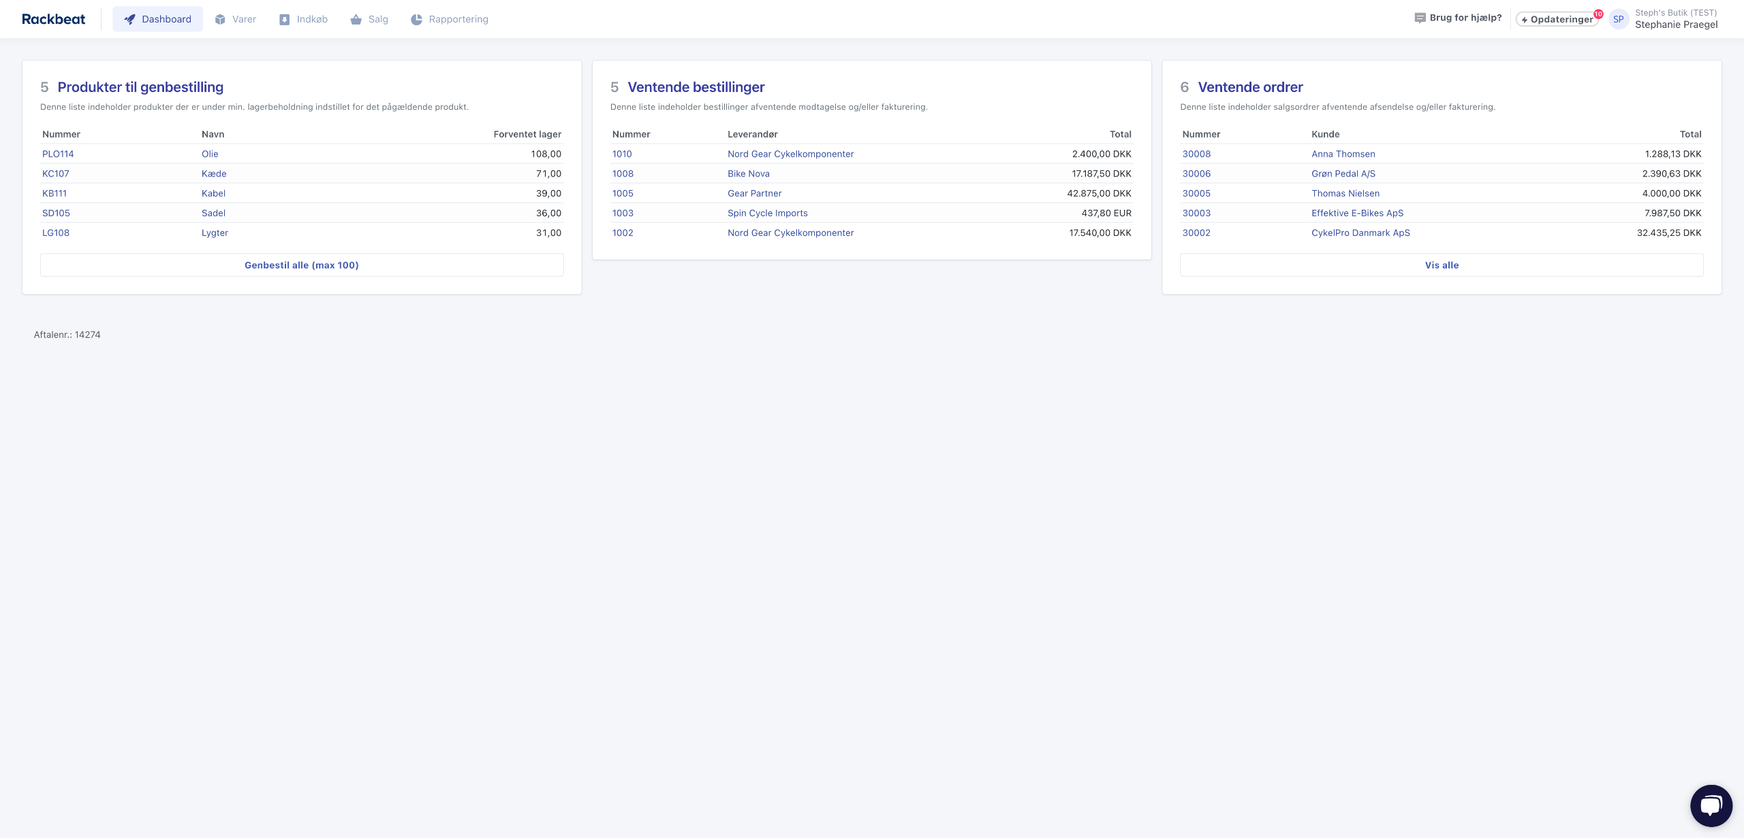Open the chat bubble widget
This screenshot has width=1744, height=838.
1711,805
